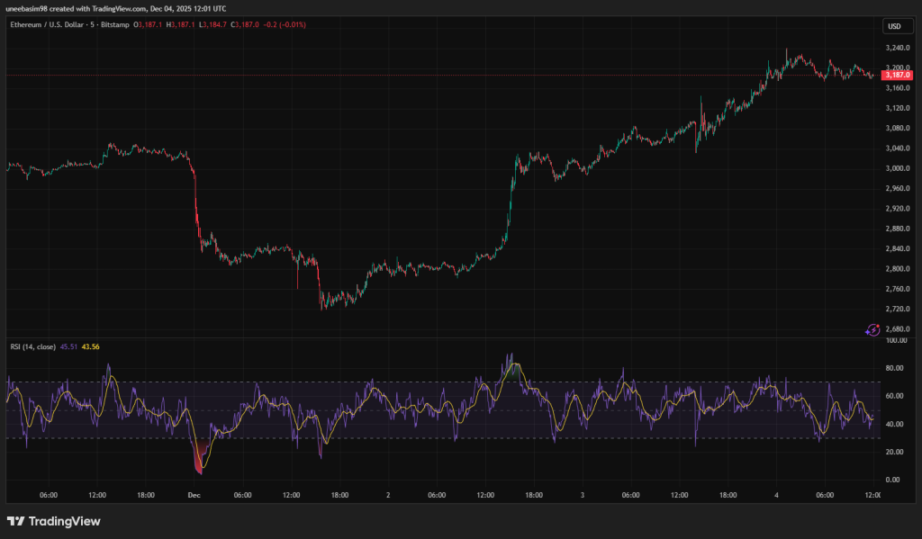Image resolution: width=922 pixels, height=539 pixels.
Task: Click the Ethereum / U.S. Dollar symbol title
Action: (x=49, y=24)
